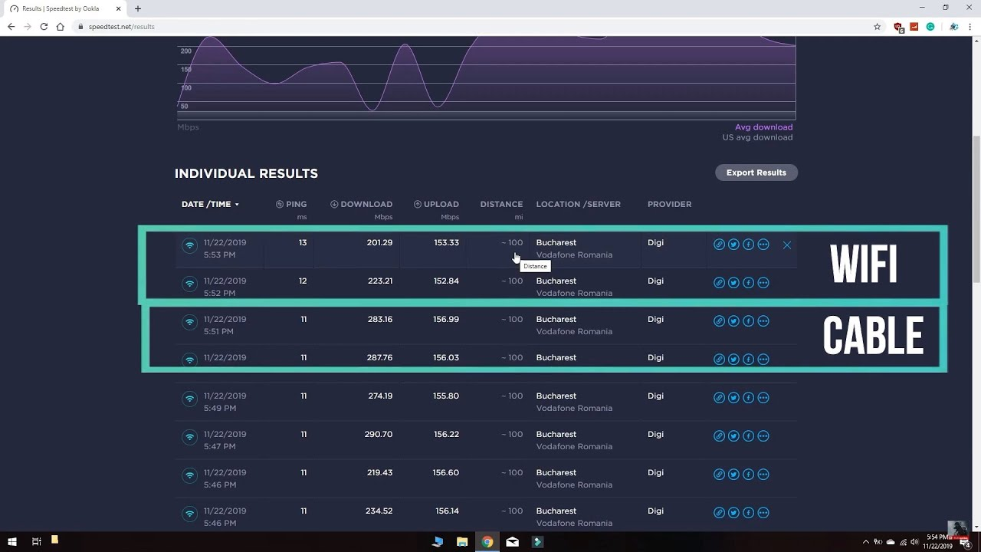
Task: Click the connection icon on the 5:47 PM row
Action: pos(189,437)
